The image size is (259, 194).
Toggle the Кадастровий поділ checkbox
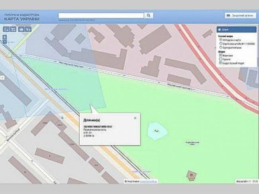221,63
